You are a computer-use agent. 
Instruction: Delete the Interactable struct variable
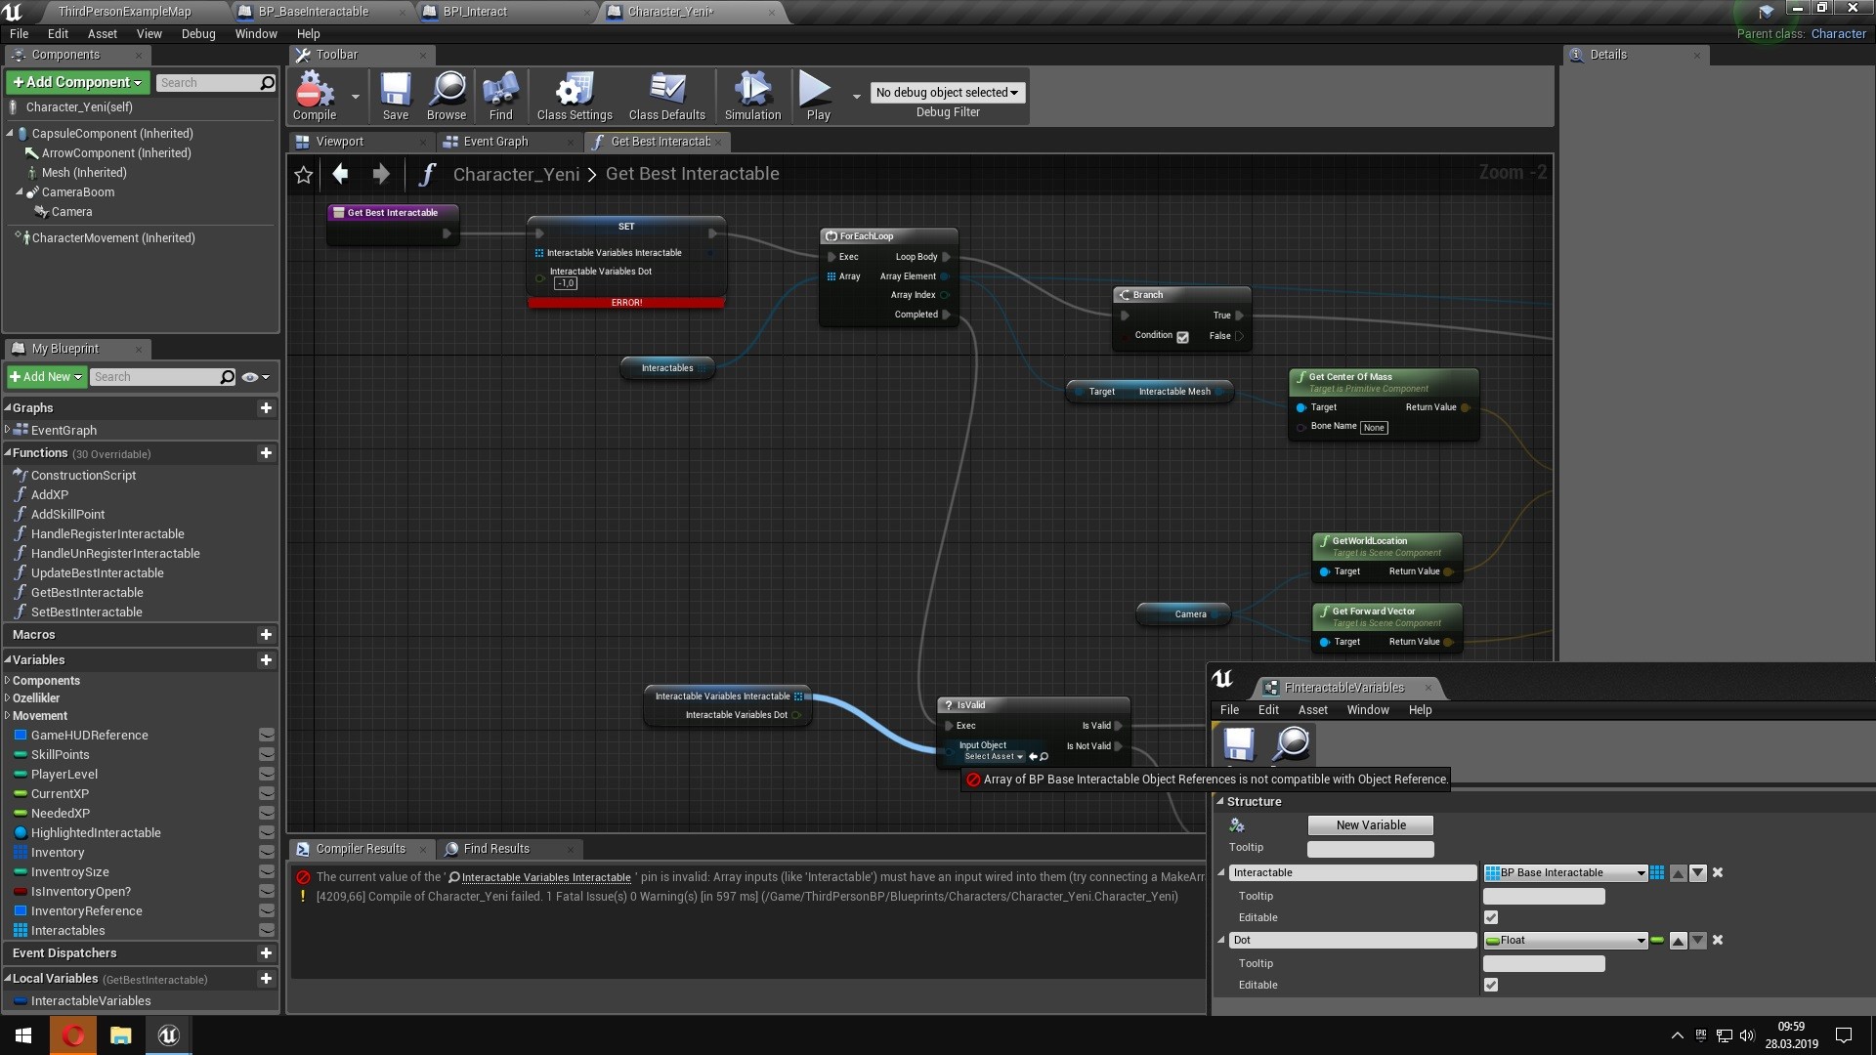tap(1718, 873)
